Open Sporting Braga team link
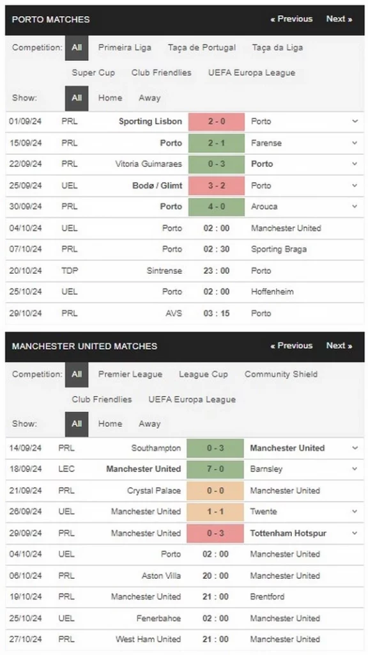368x655 pixels. 279,249
